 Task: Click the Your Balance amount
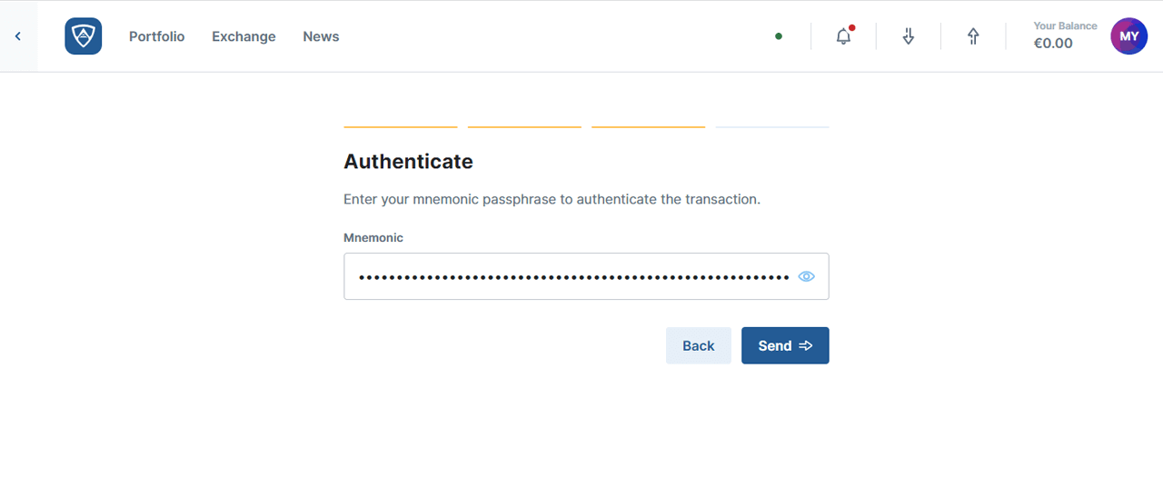tap(1053, 43)
